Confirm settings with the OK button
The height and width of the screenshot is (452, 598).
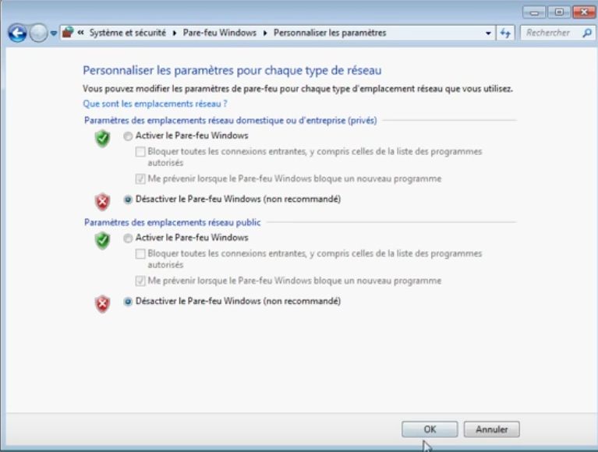pyautogui.click(x=430, y=429)
